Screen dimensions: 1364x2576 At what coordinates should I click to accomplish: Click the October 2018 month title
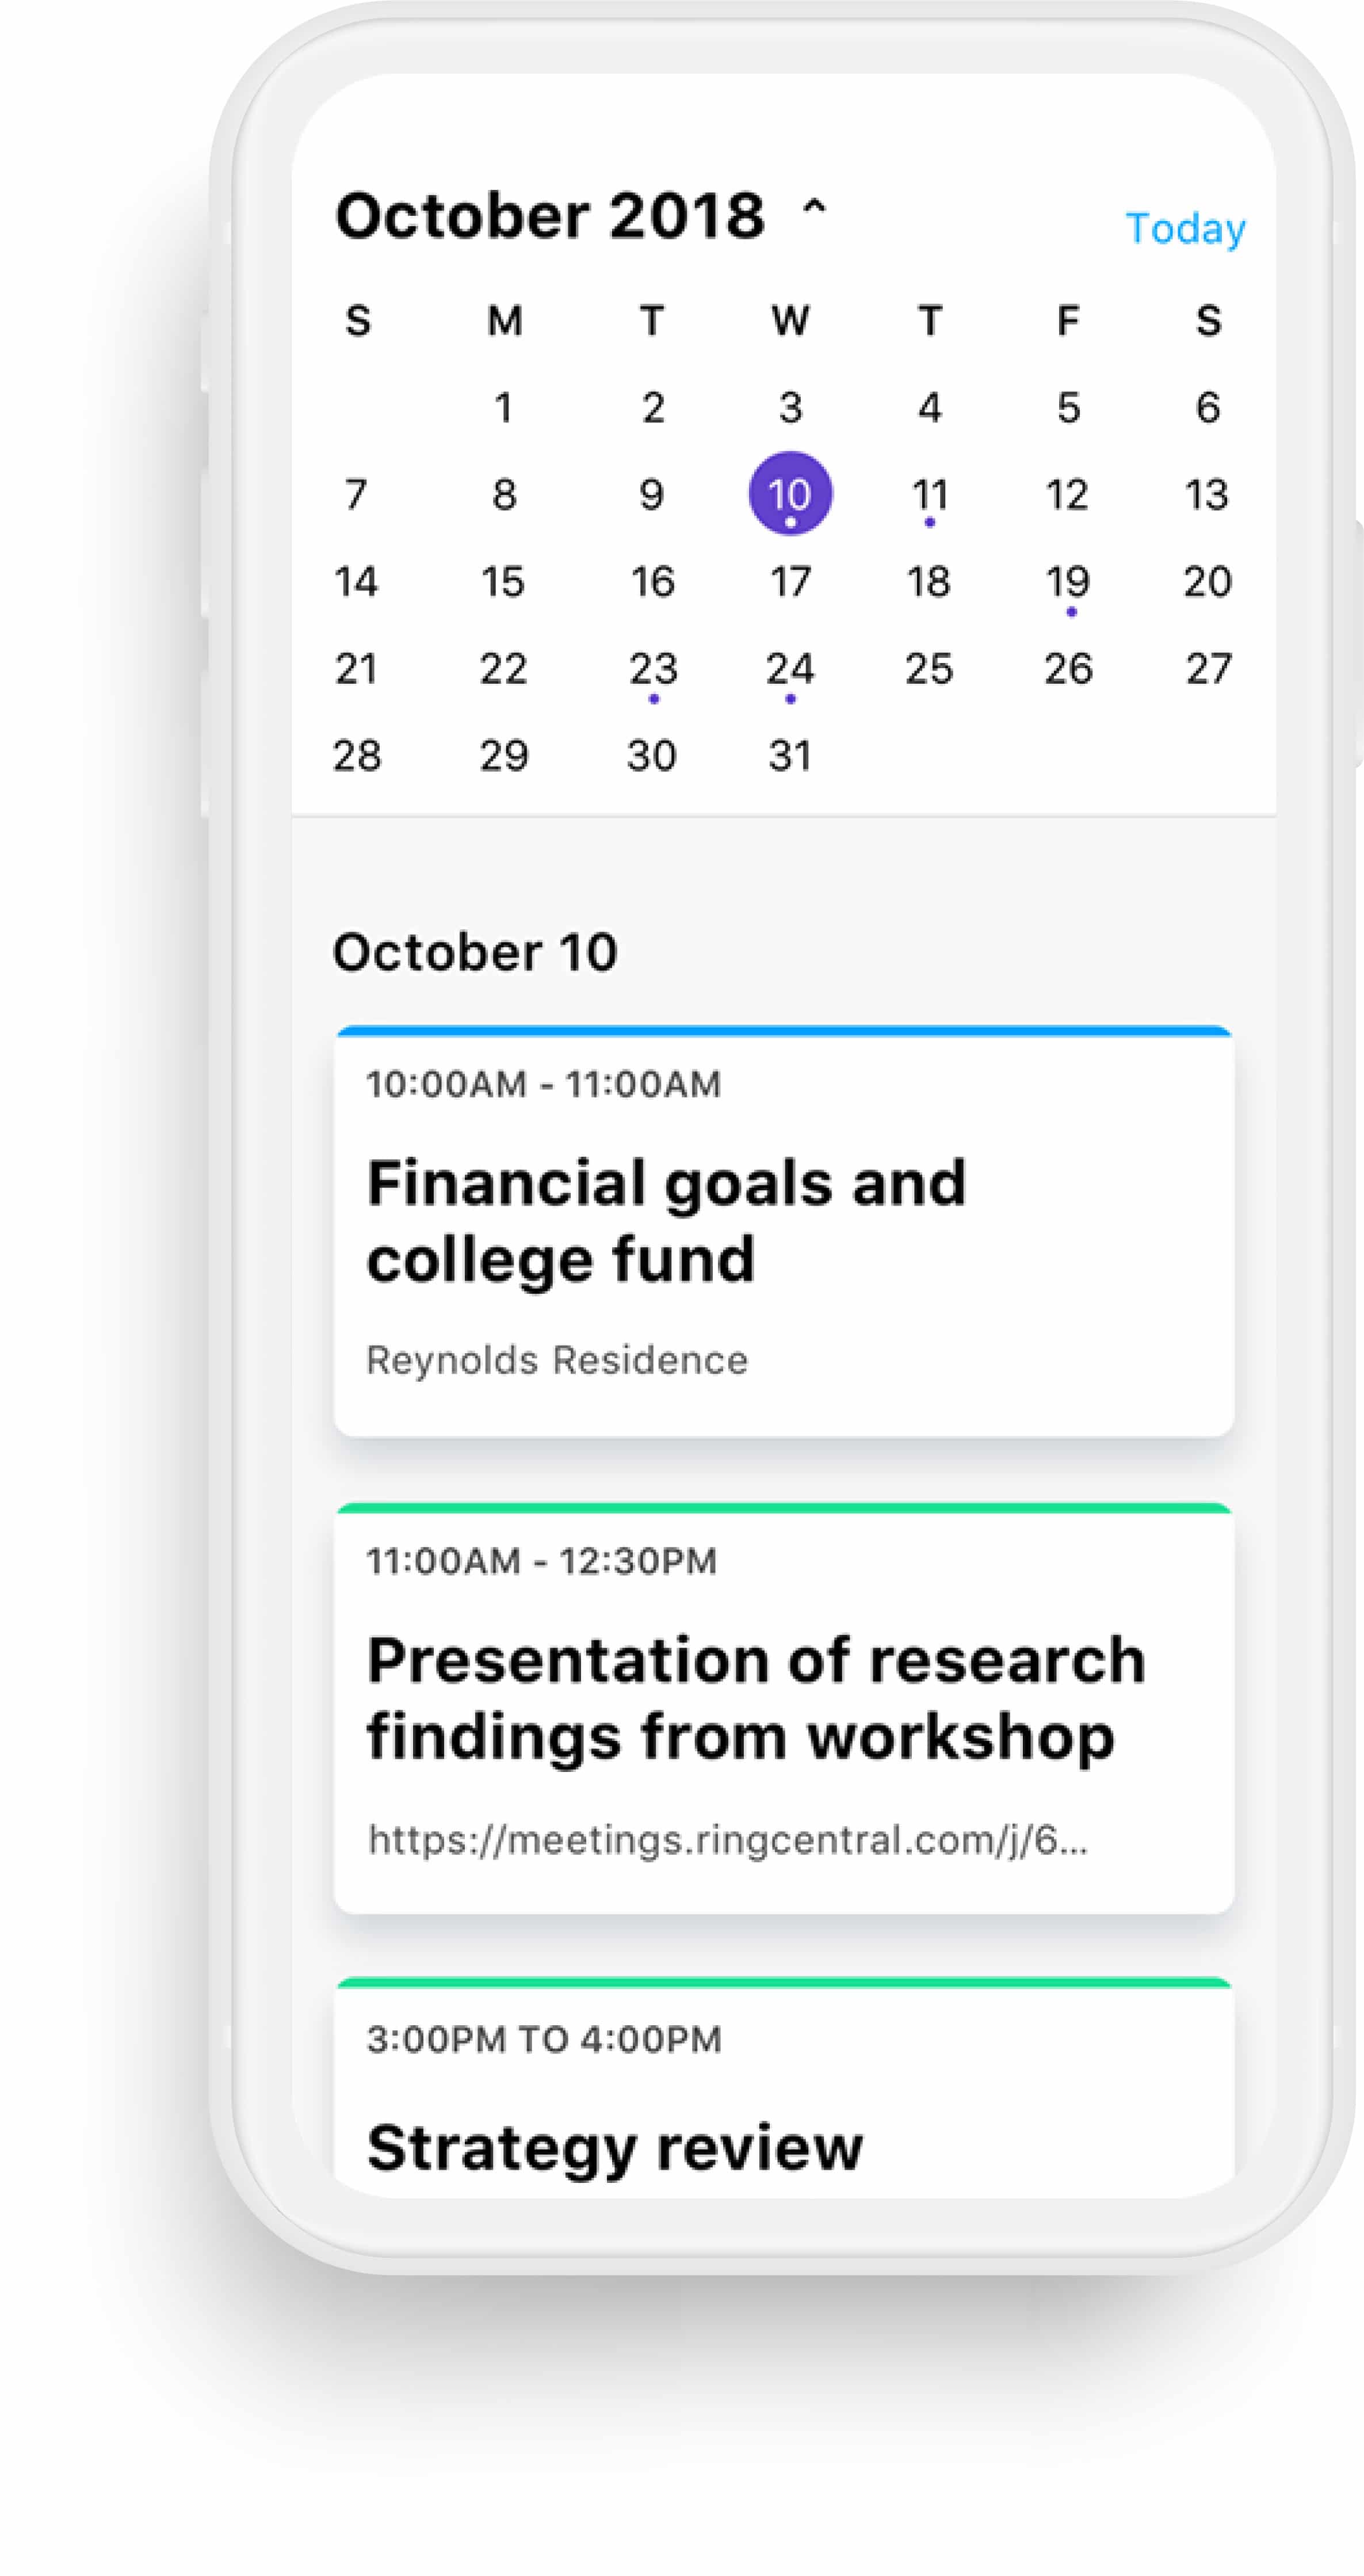click(549, 216)
